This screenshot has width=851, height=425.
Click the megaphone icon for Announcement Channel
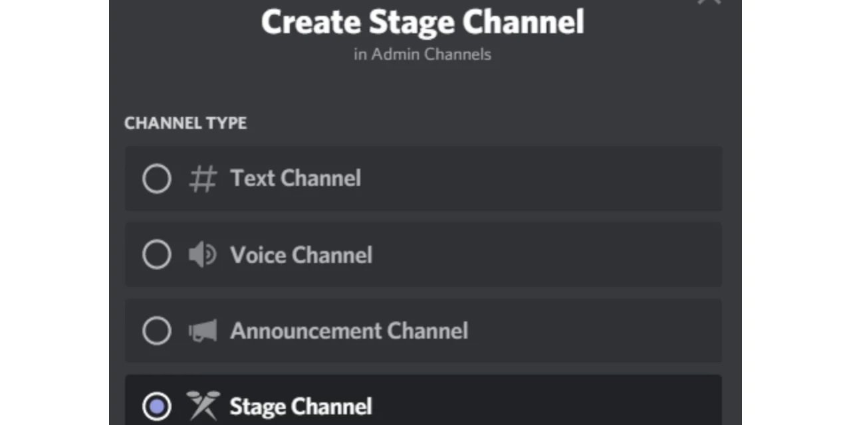click(x=203, y=331)
